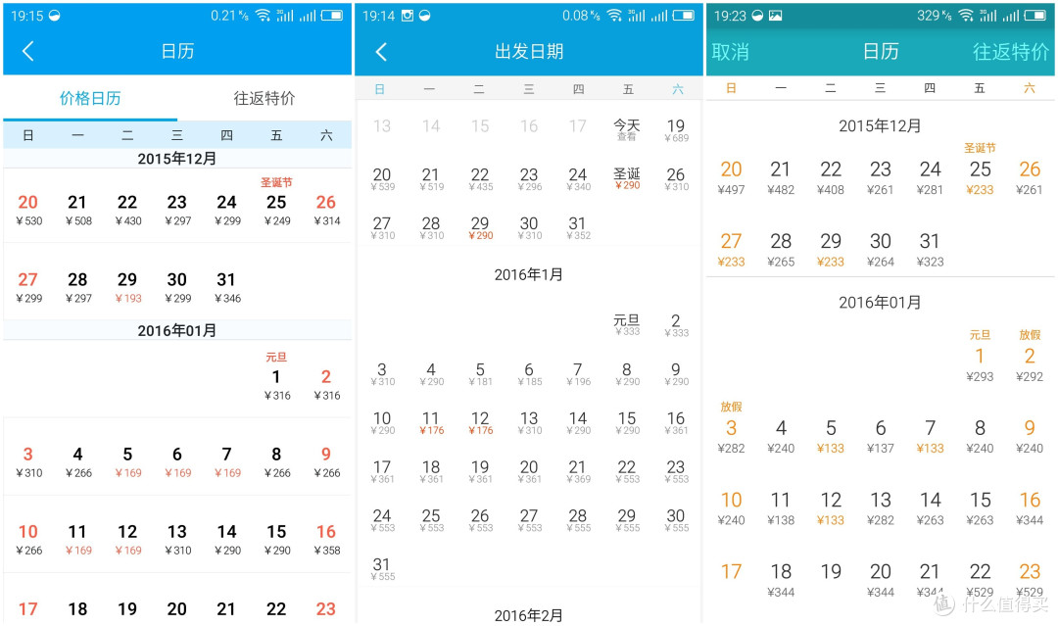
Task: Tap back arrow in 出发日期 screen
Action: point(381,52)
